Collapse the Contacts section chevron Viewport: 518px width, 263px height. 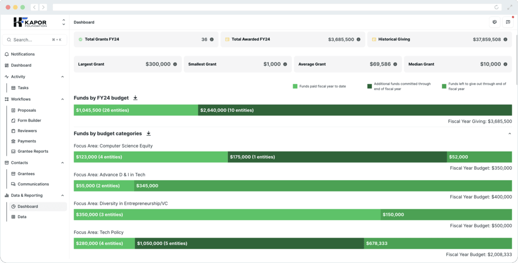tap(63, 163)
